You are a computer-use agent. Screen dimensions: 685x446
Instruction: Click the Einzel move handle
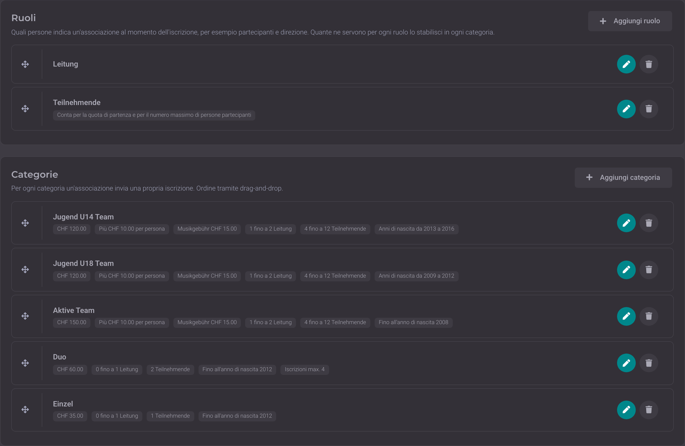(25, 409)
